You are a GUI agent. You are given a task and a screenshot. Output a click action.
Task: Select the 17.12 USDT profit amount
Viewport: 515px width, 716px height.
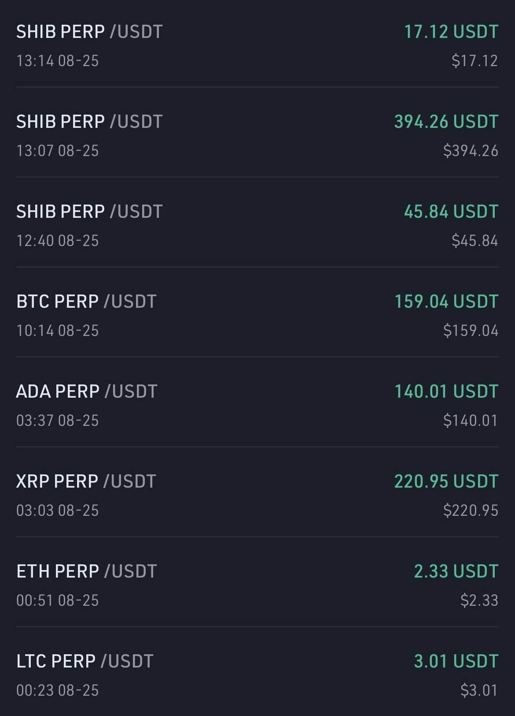pyautogui.click(x=451, y=32)
